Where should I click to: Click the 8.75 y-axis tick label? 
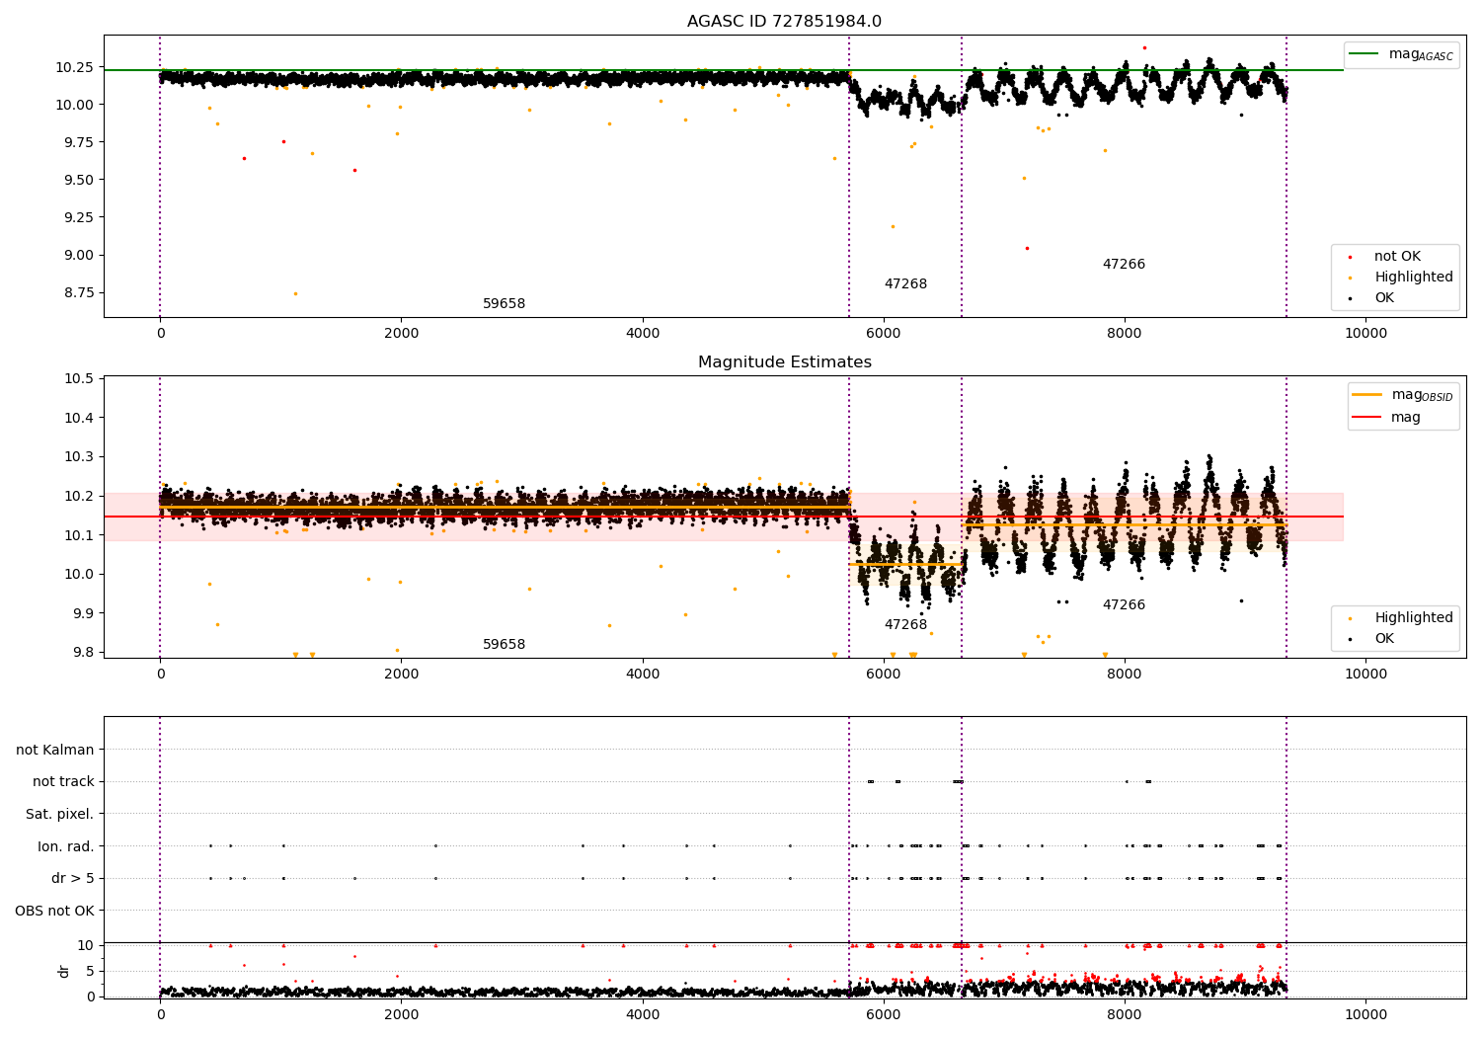tap(79, 293)
